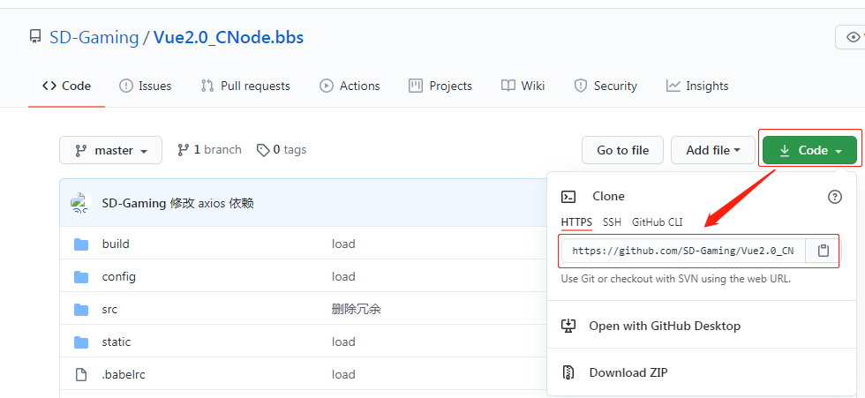Image resolution: width=865 pixels, height=398 pixels.
Task: Click the static folder icon
Action: tap(81, 342)
